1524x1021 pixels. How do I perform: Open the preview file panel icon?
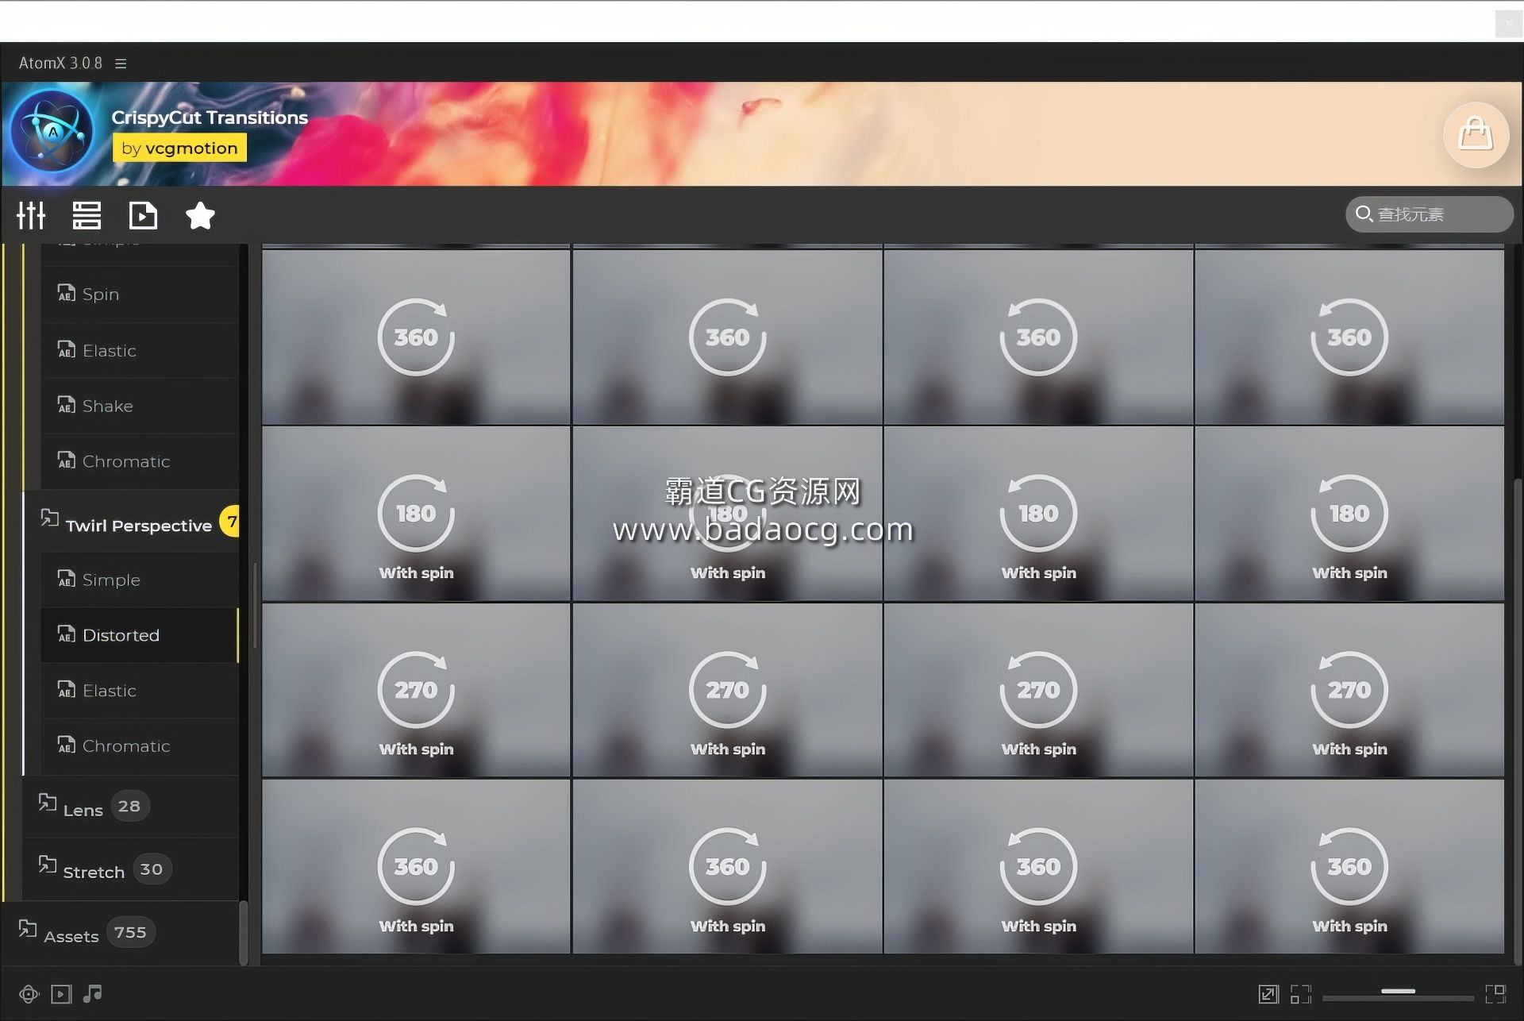coord(144,215)
